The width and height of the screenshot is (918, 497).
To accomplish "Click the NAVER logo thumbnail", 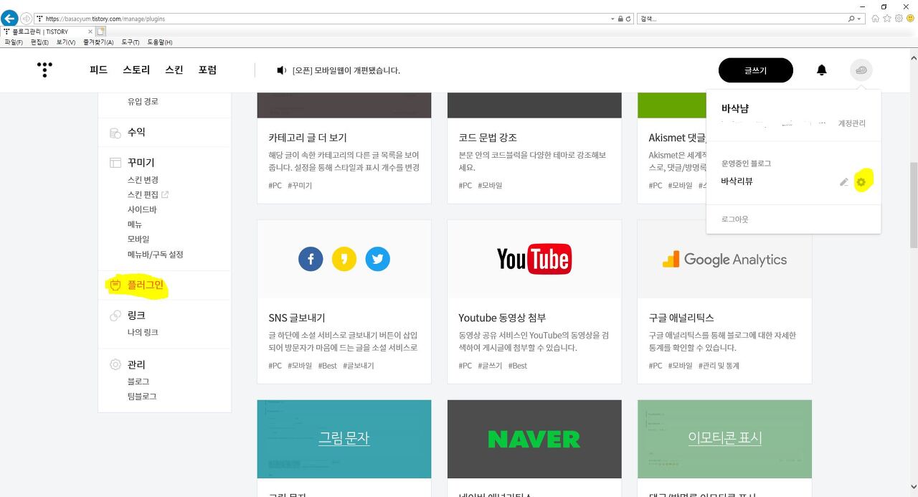I will pos(534,439).
